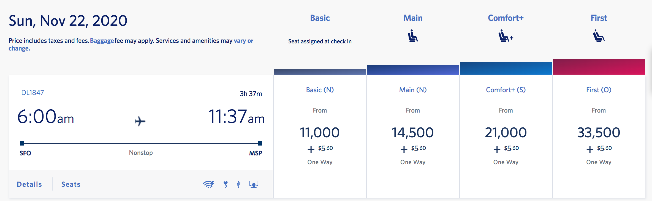Image resolution: width=652 pixels, height=201 pixels.
Task: Click the power outlet amenity icon
Action: [226, 184]
